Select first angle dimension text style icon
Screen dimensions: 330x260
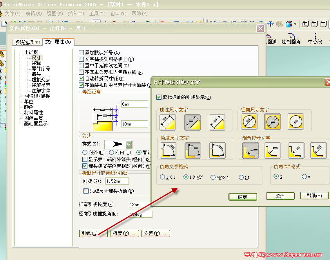[x=168, y=151]
